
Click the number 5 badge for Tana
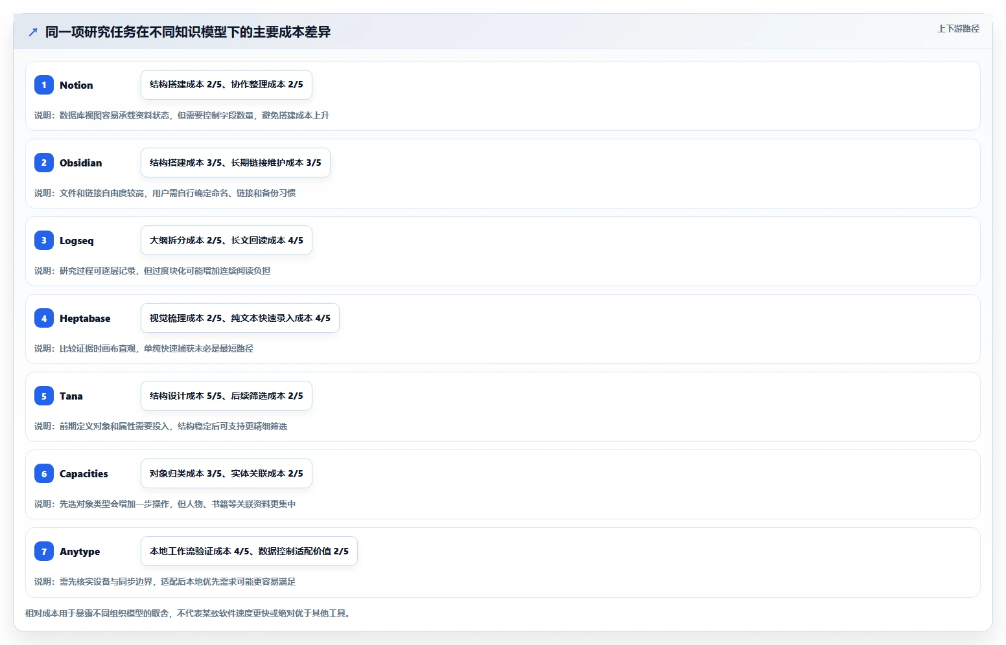tap(44, 396)
